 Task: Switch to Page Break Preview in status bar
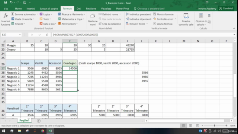197,126
